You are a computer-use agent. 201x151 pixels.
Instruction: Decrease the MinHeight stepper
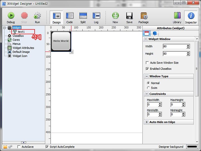tap(183, 115)
